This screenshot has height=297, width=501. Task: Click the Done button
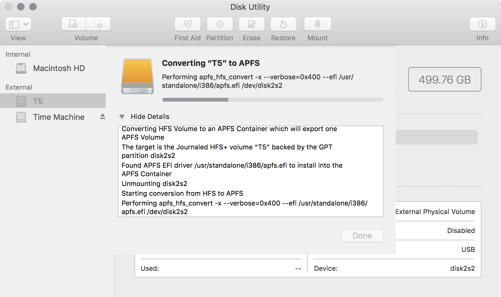click(362, 236)
